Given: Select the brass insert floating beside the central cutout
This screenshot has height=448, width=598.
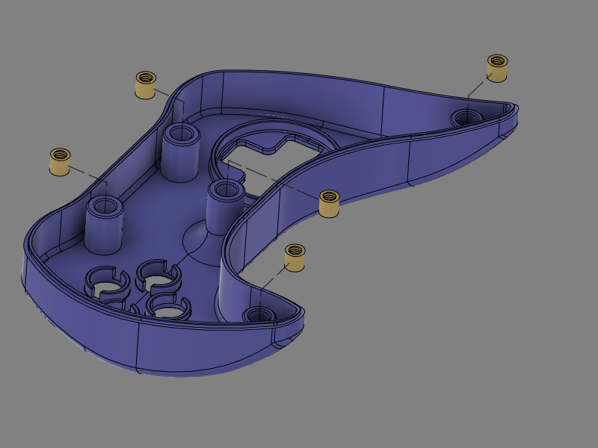Looking at the screenshot, I should coord(329,204).
